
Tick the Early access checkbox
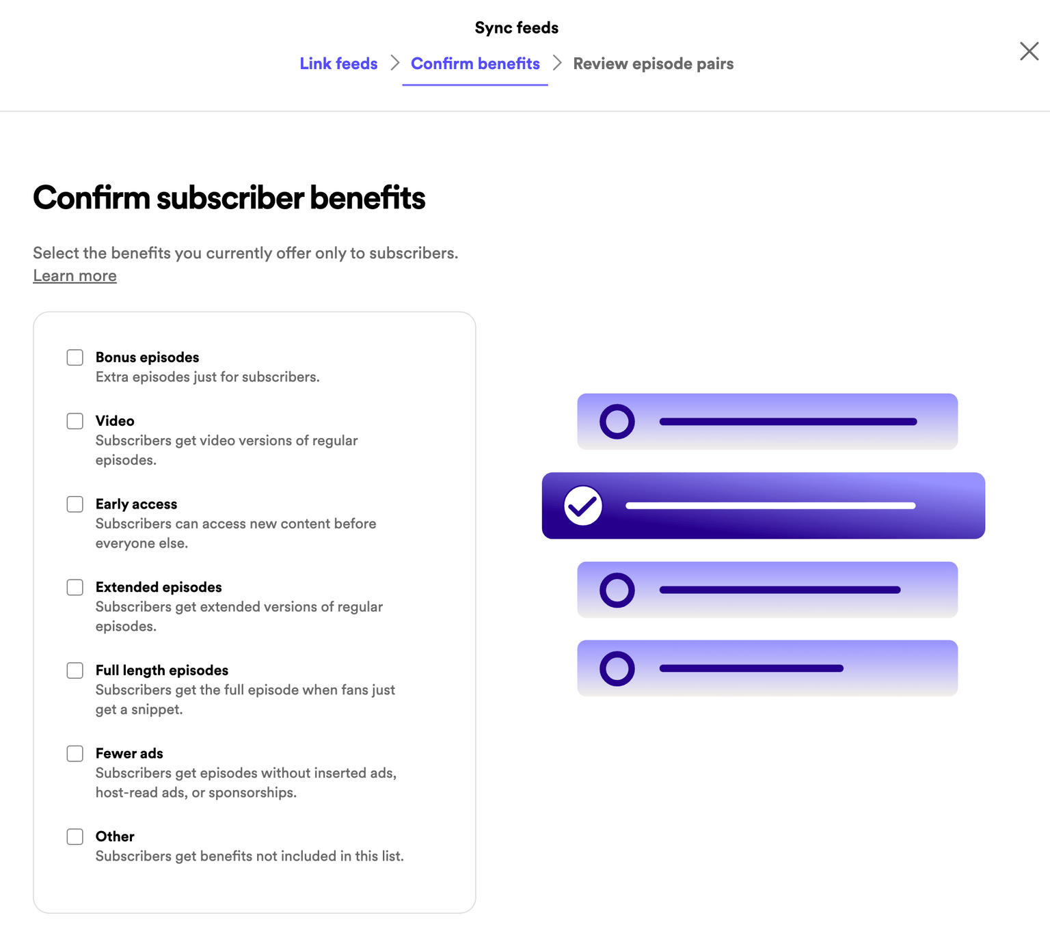[75, 504]
